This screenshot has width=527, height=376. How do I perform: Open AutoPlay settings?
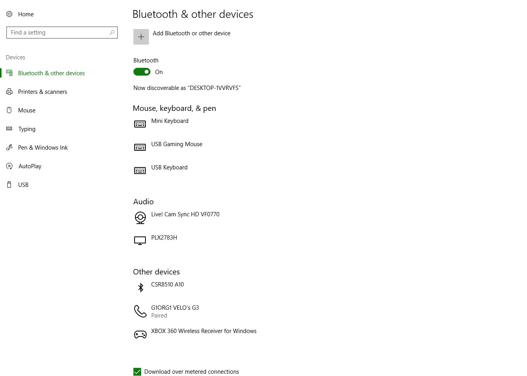pos(30,166)
